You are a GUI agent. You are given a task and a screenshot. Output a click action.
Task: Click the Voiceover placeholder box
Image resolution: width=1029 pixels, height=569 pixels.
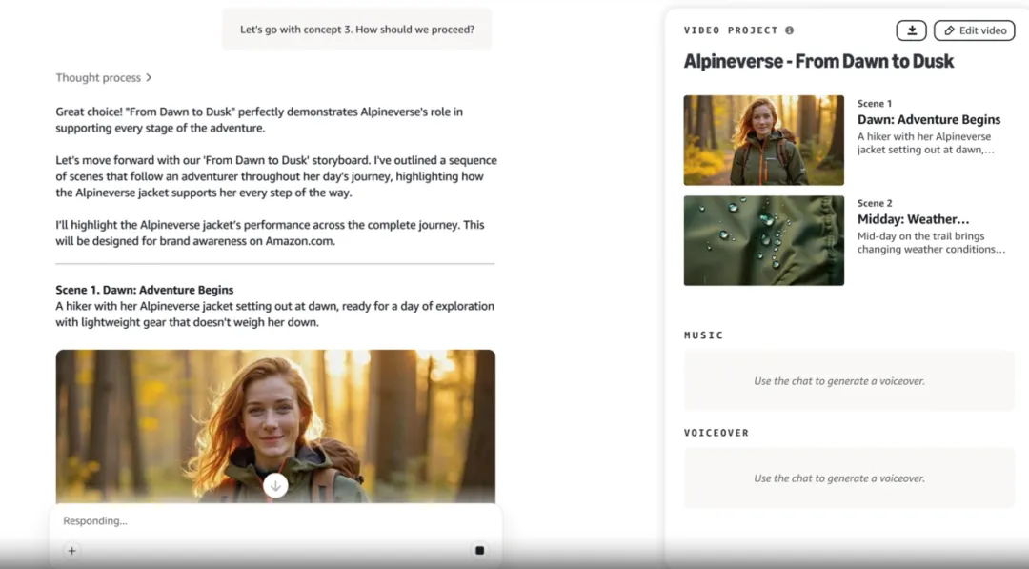point(849,478)
